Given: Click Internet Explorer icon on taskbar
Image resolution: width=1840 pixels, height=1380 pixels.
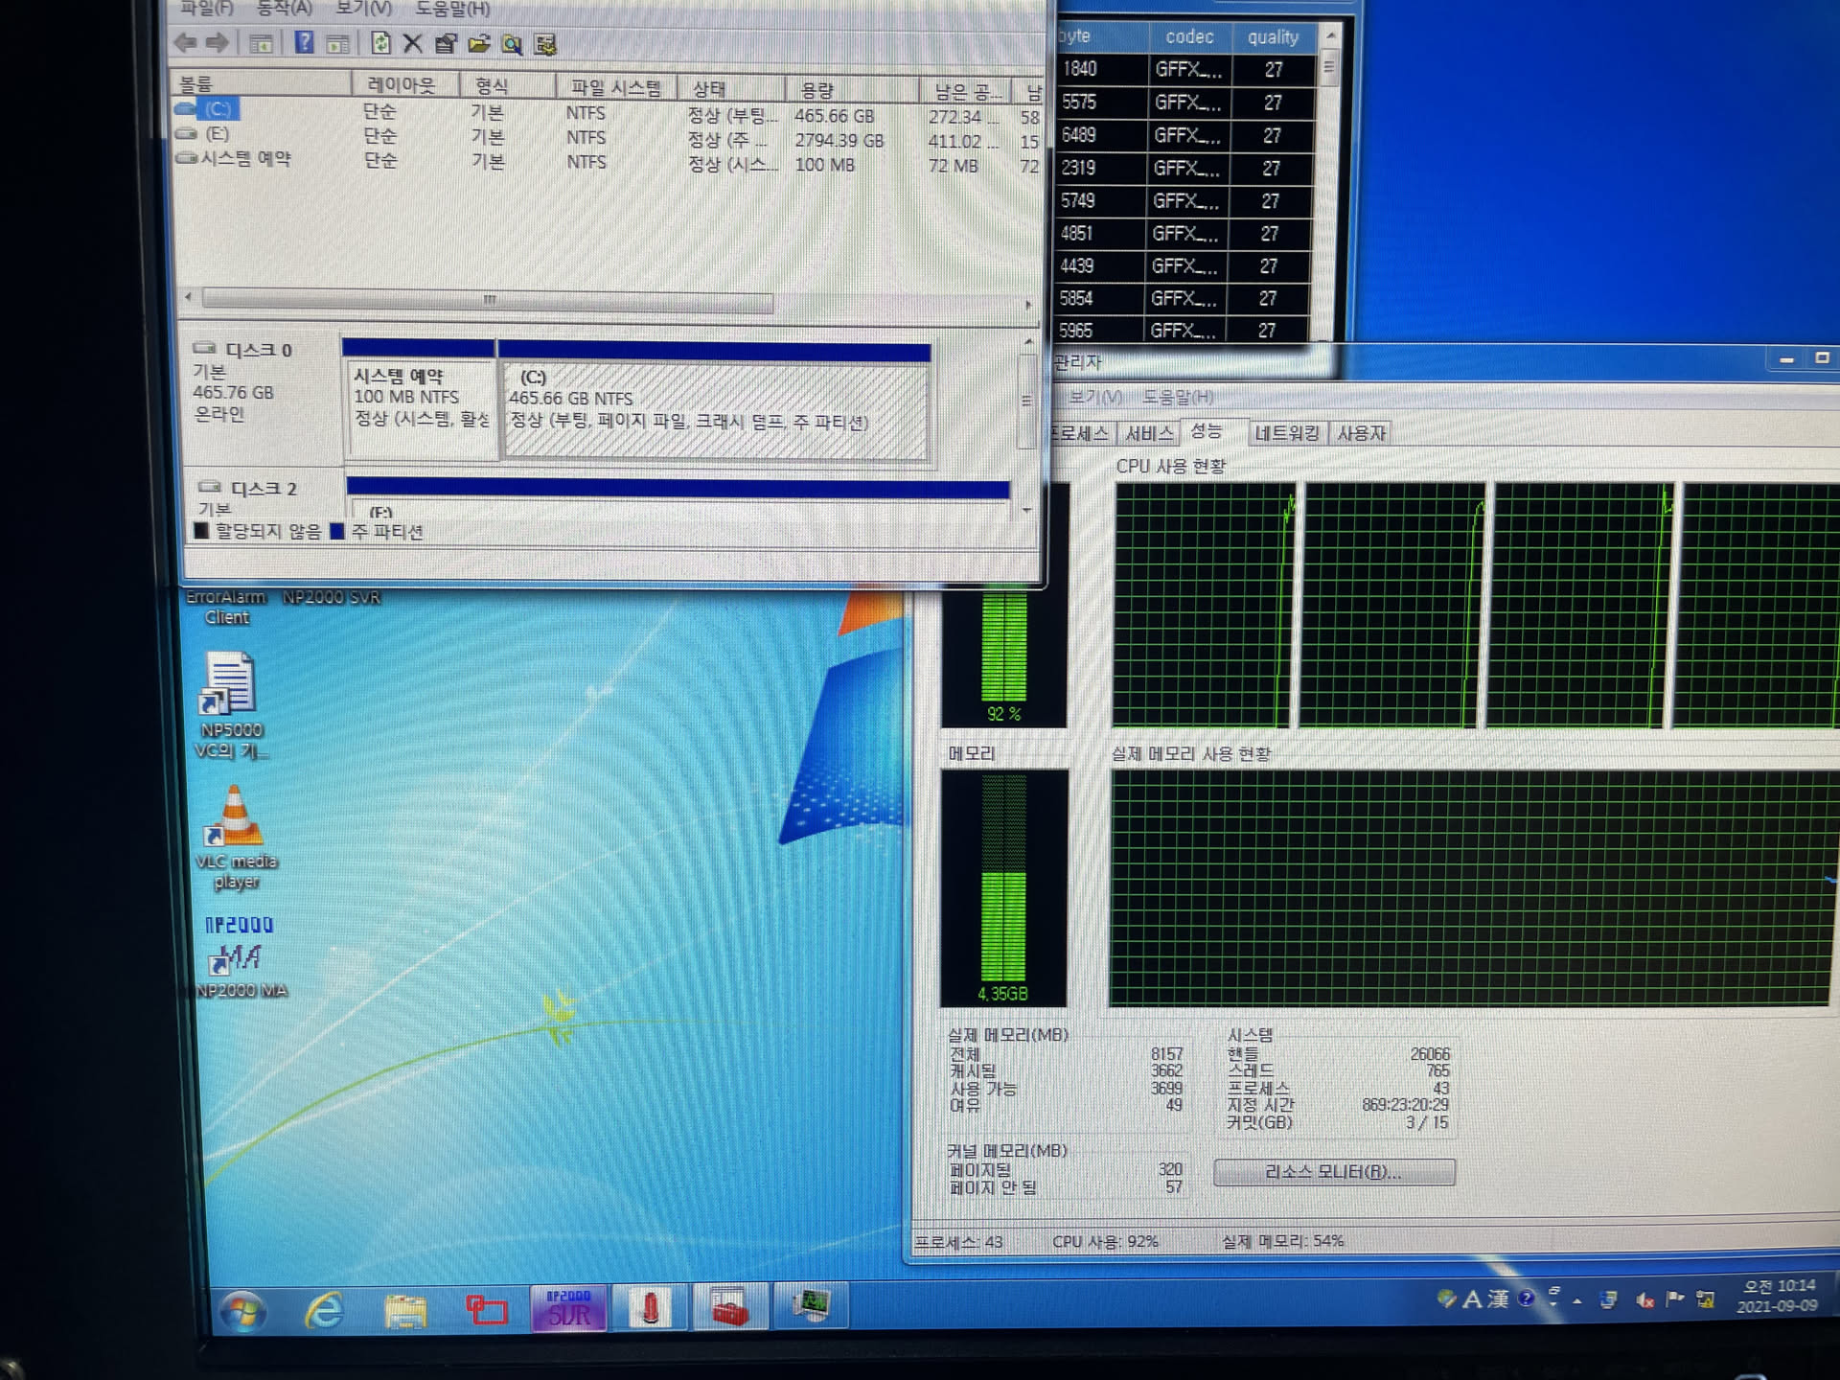Looking at the screenshot, I should point(325,1310).
